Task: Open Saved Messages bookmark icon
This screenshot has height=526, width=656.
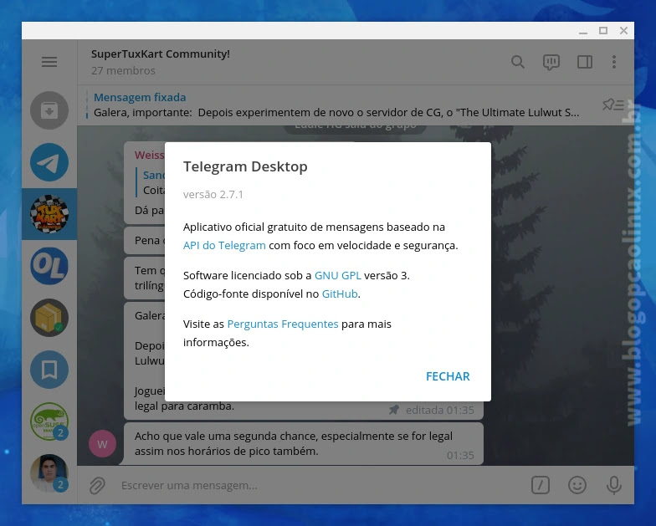Action: [49, 370]
